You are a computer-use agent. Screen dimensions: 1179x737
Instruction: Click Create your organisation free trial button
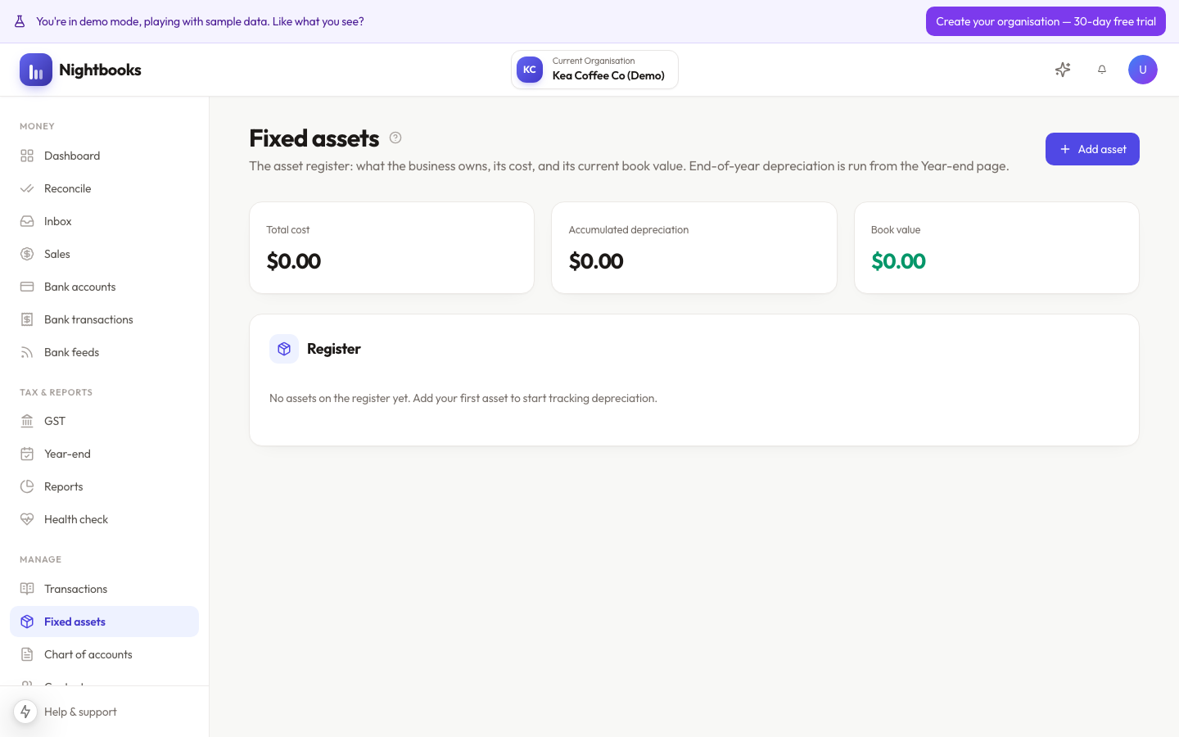click(x=1046, y=21)
